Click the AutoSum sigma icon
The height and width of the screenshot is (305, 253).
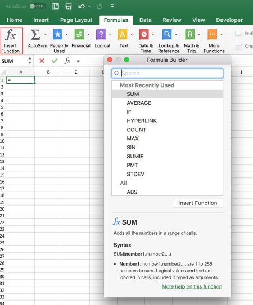[35, 35]
